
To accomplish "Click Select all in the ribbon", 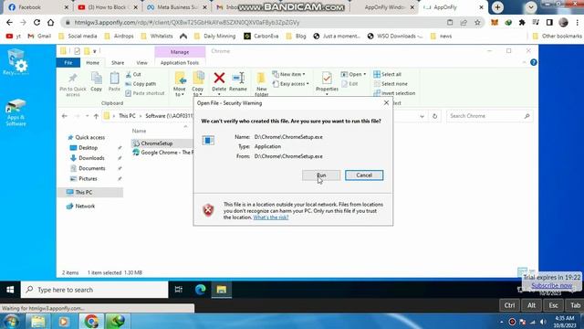I will point(387,74).
